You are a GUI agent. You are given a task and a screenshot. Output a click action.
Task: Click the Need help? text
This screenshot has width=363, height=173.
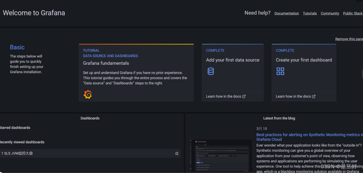pos(257,13)
